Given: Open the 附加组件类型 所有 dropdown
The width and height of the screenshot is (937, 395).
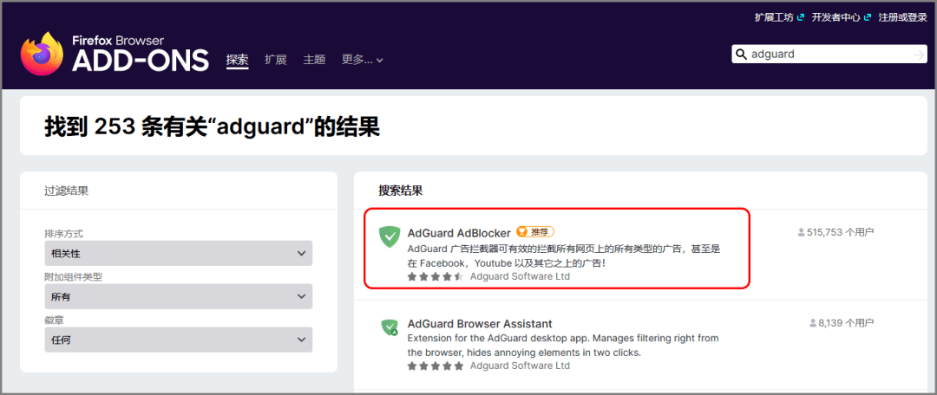Looking at the screenshot, I should click(179, 296).
